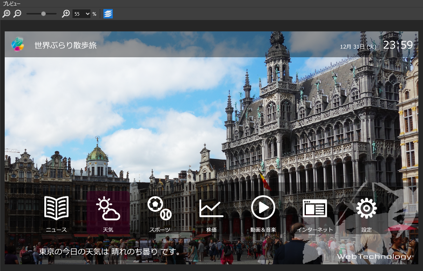
Task: Click the zoom out magnifier icon
Action: (18, 13)
